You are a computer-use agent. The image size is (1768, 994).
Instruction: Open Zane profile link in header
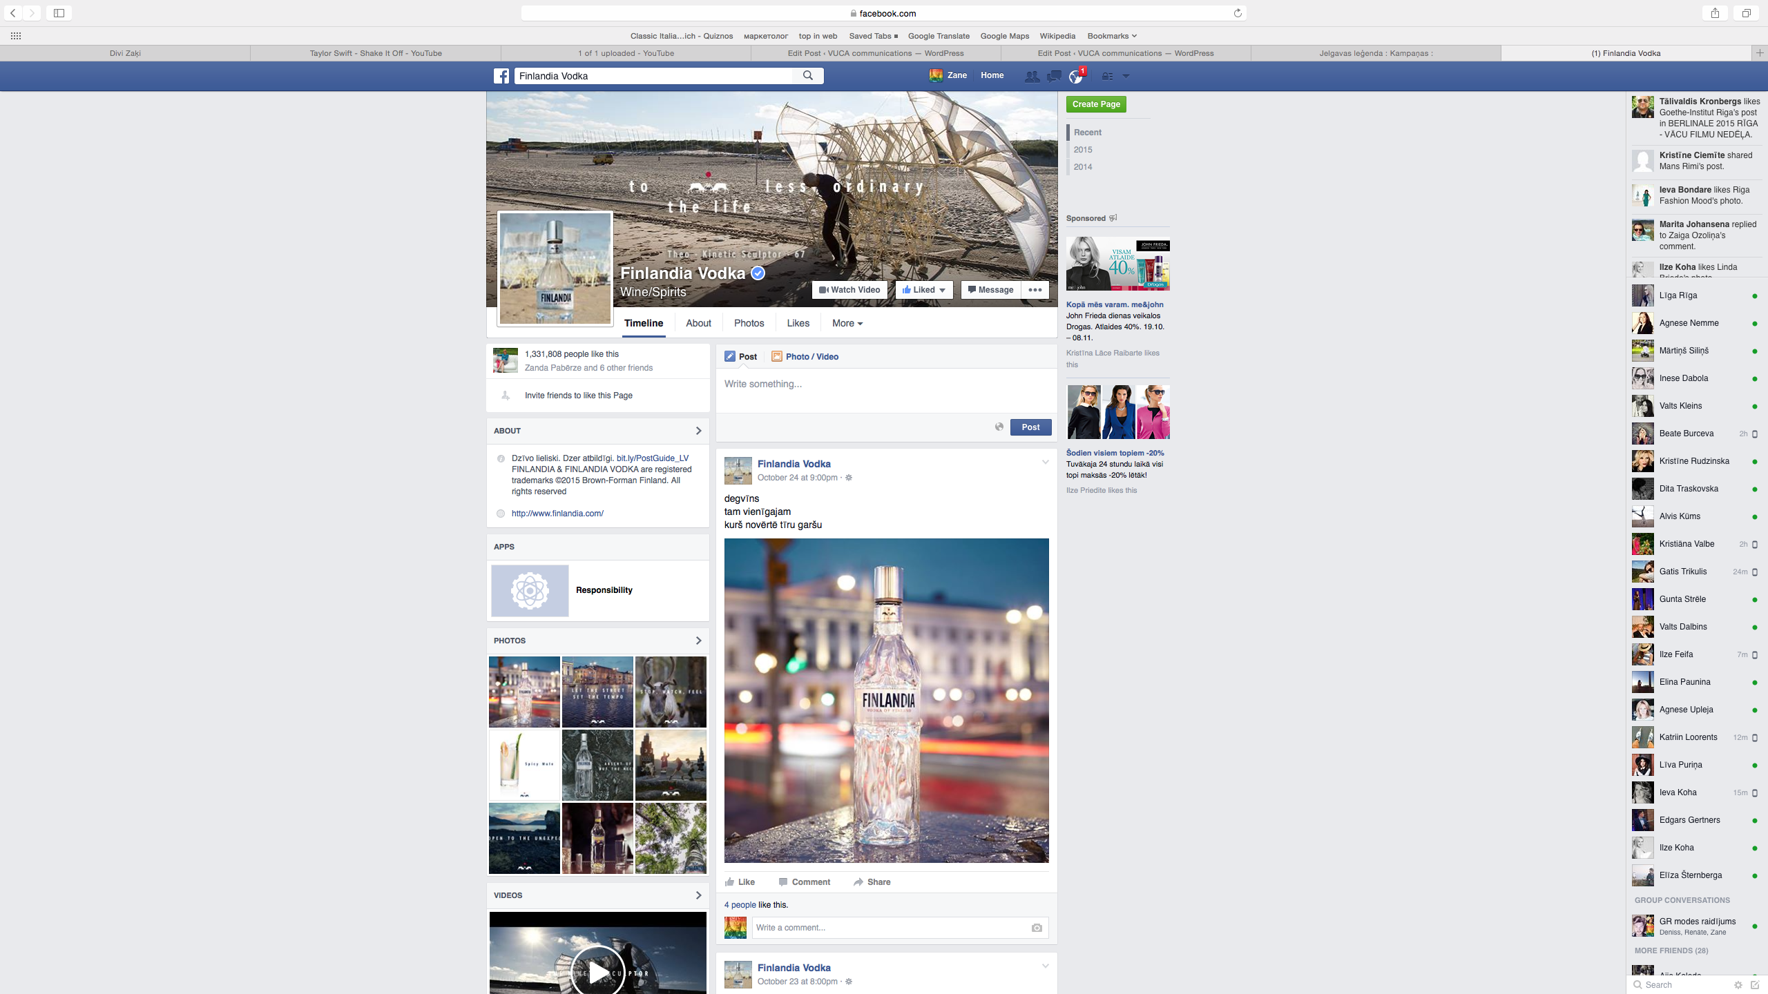[948, 75]
